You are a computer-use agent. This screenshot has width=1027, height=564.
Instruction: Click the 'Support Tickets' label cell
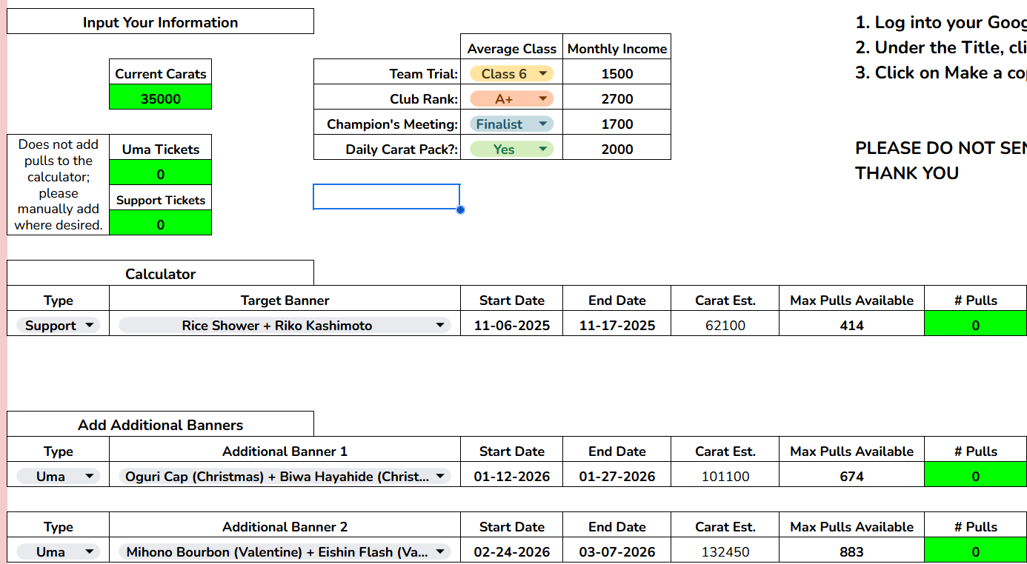coord(161,198)
